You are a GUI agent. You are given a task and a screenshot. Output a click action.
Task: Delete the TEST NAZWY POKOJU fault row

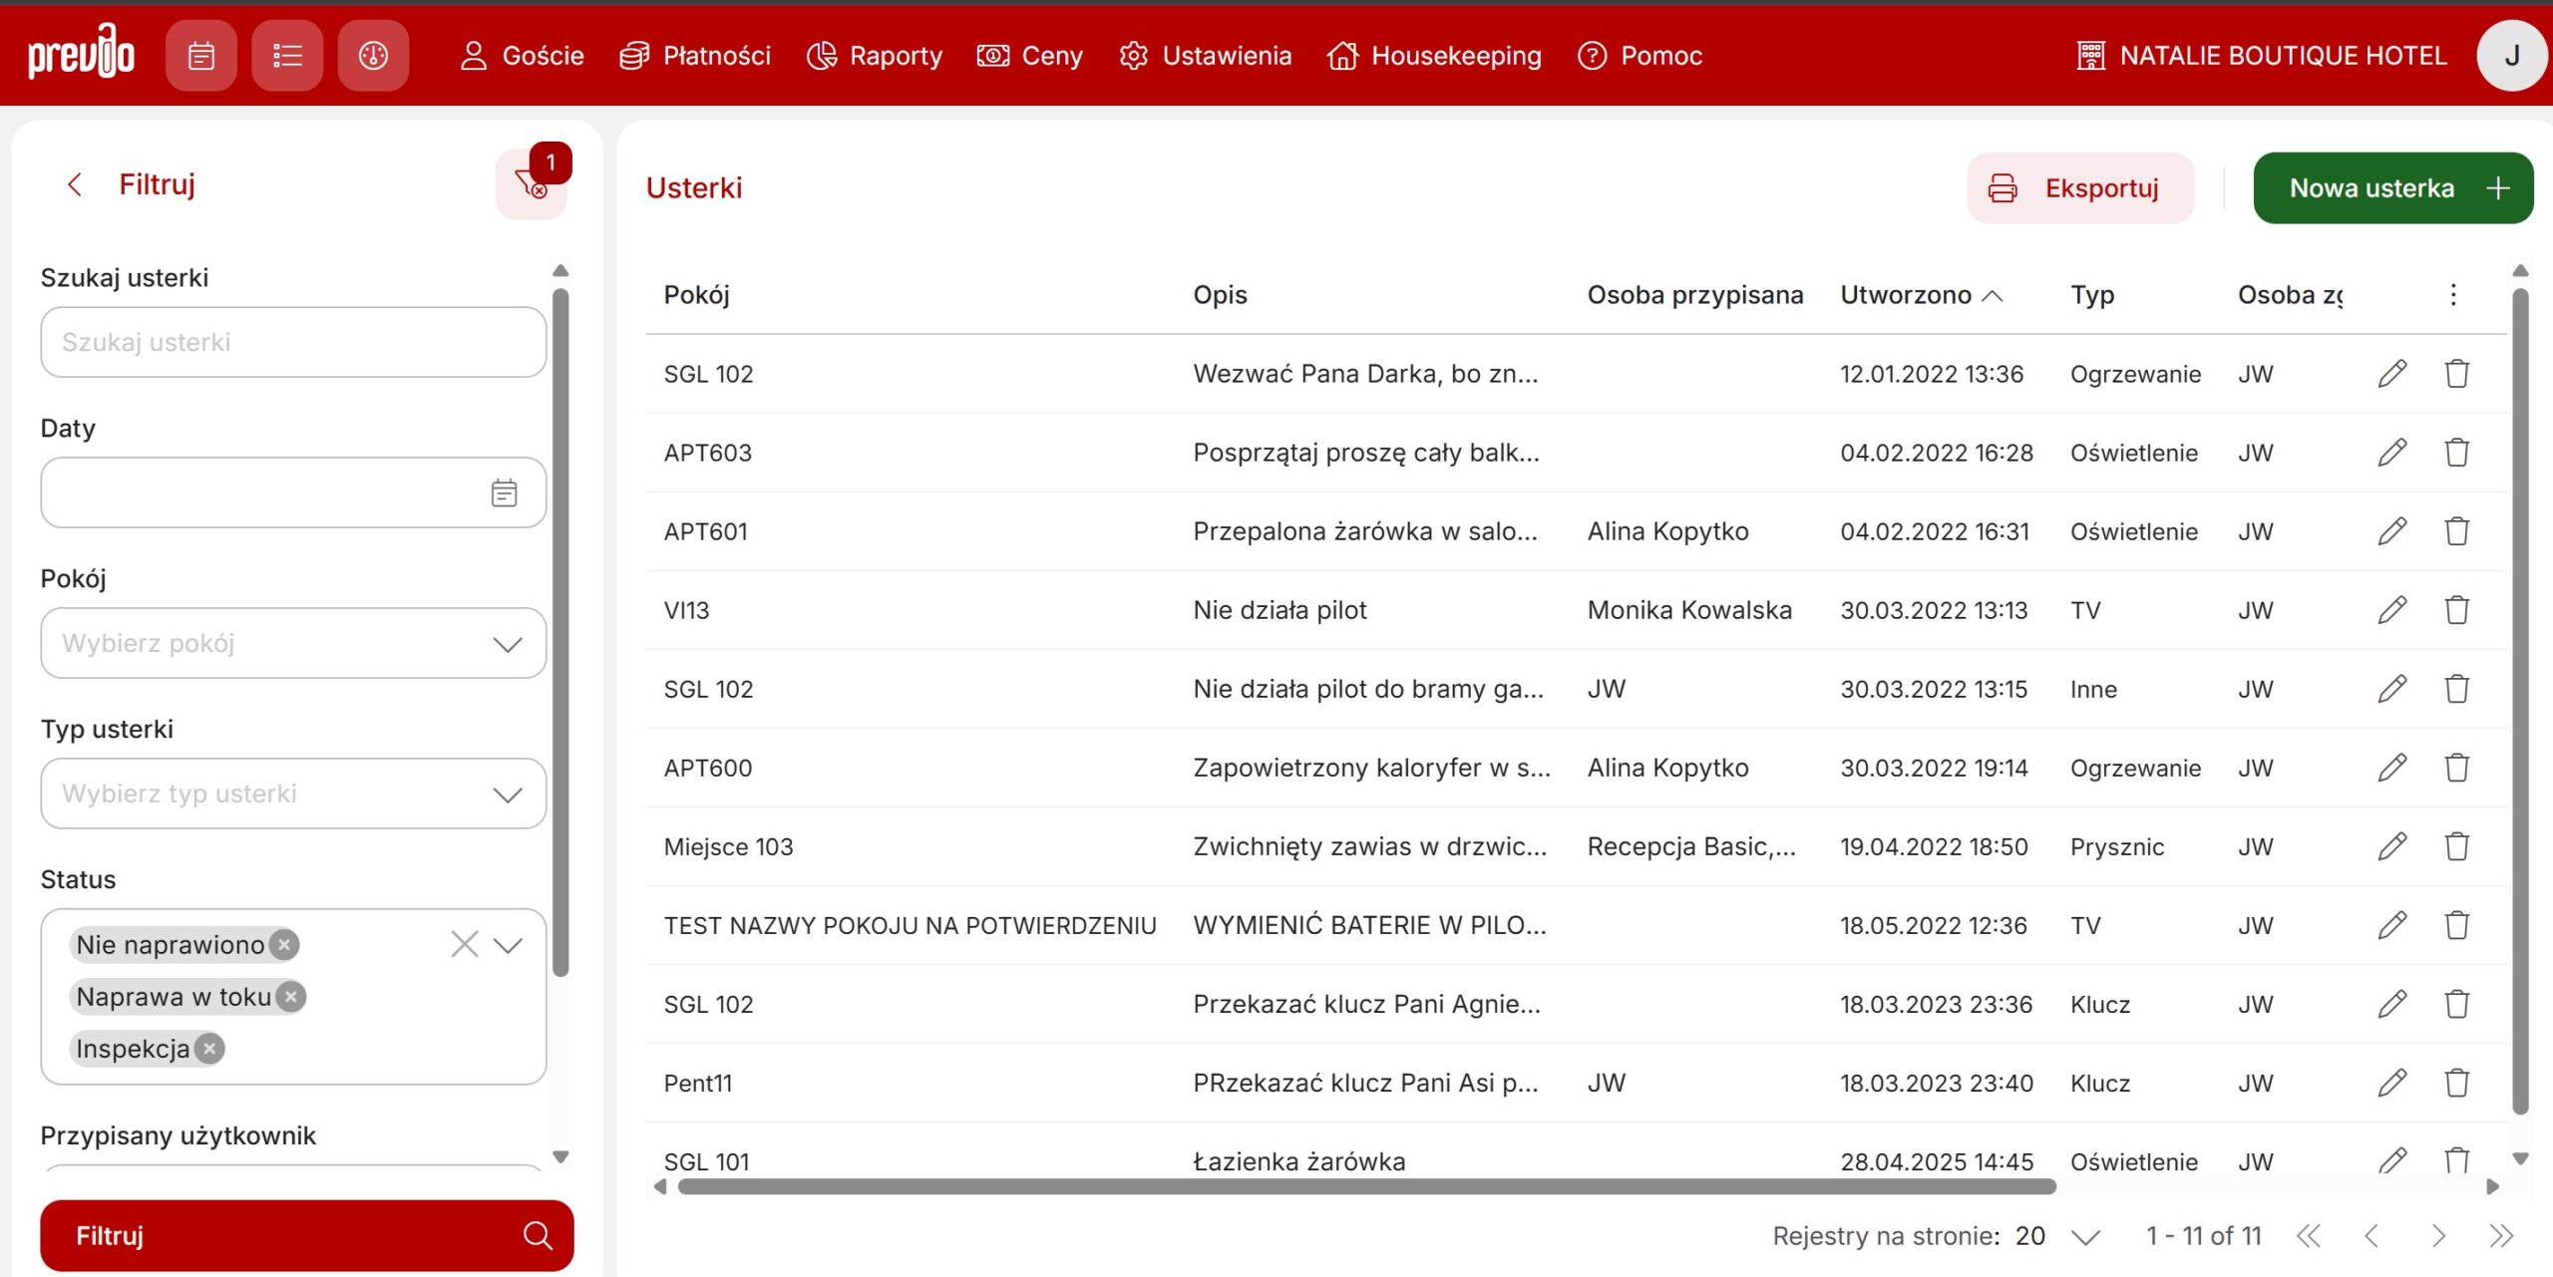pyautogui.click(x=2457, y=925)
